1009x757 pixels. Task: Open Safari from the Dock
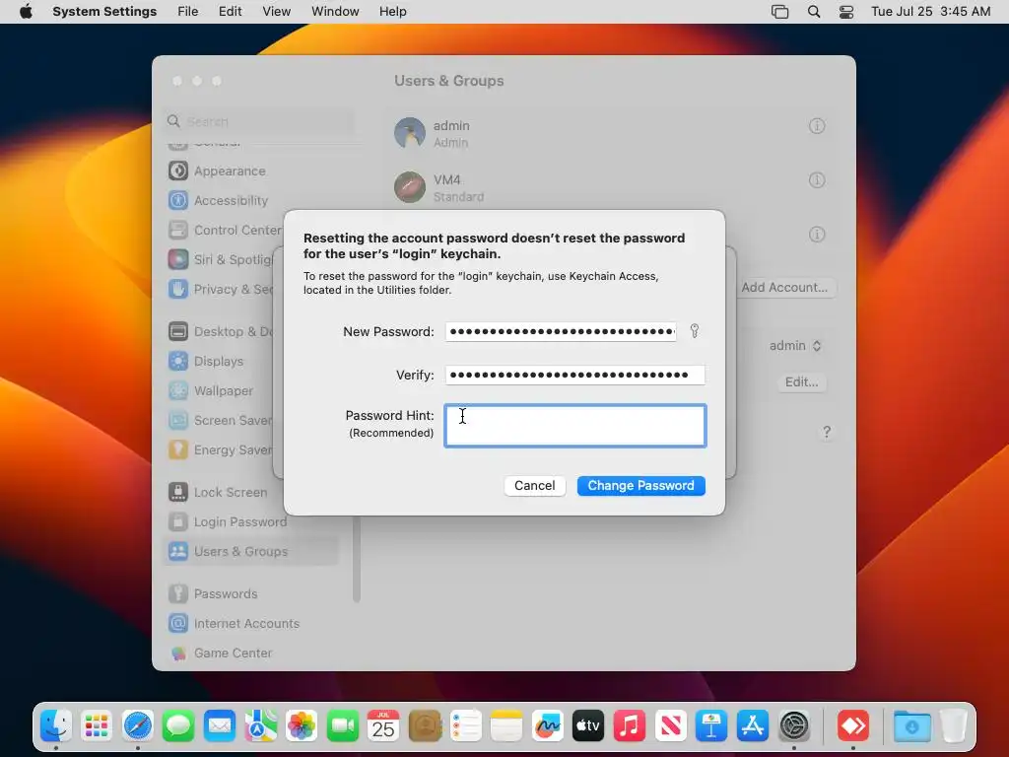click(138, 726)
